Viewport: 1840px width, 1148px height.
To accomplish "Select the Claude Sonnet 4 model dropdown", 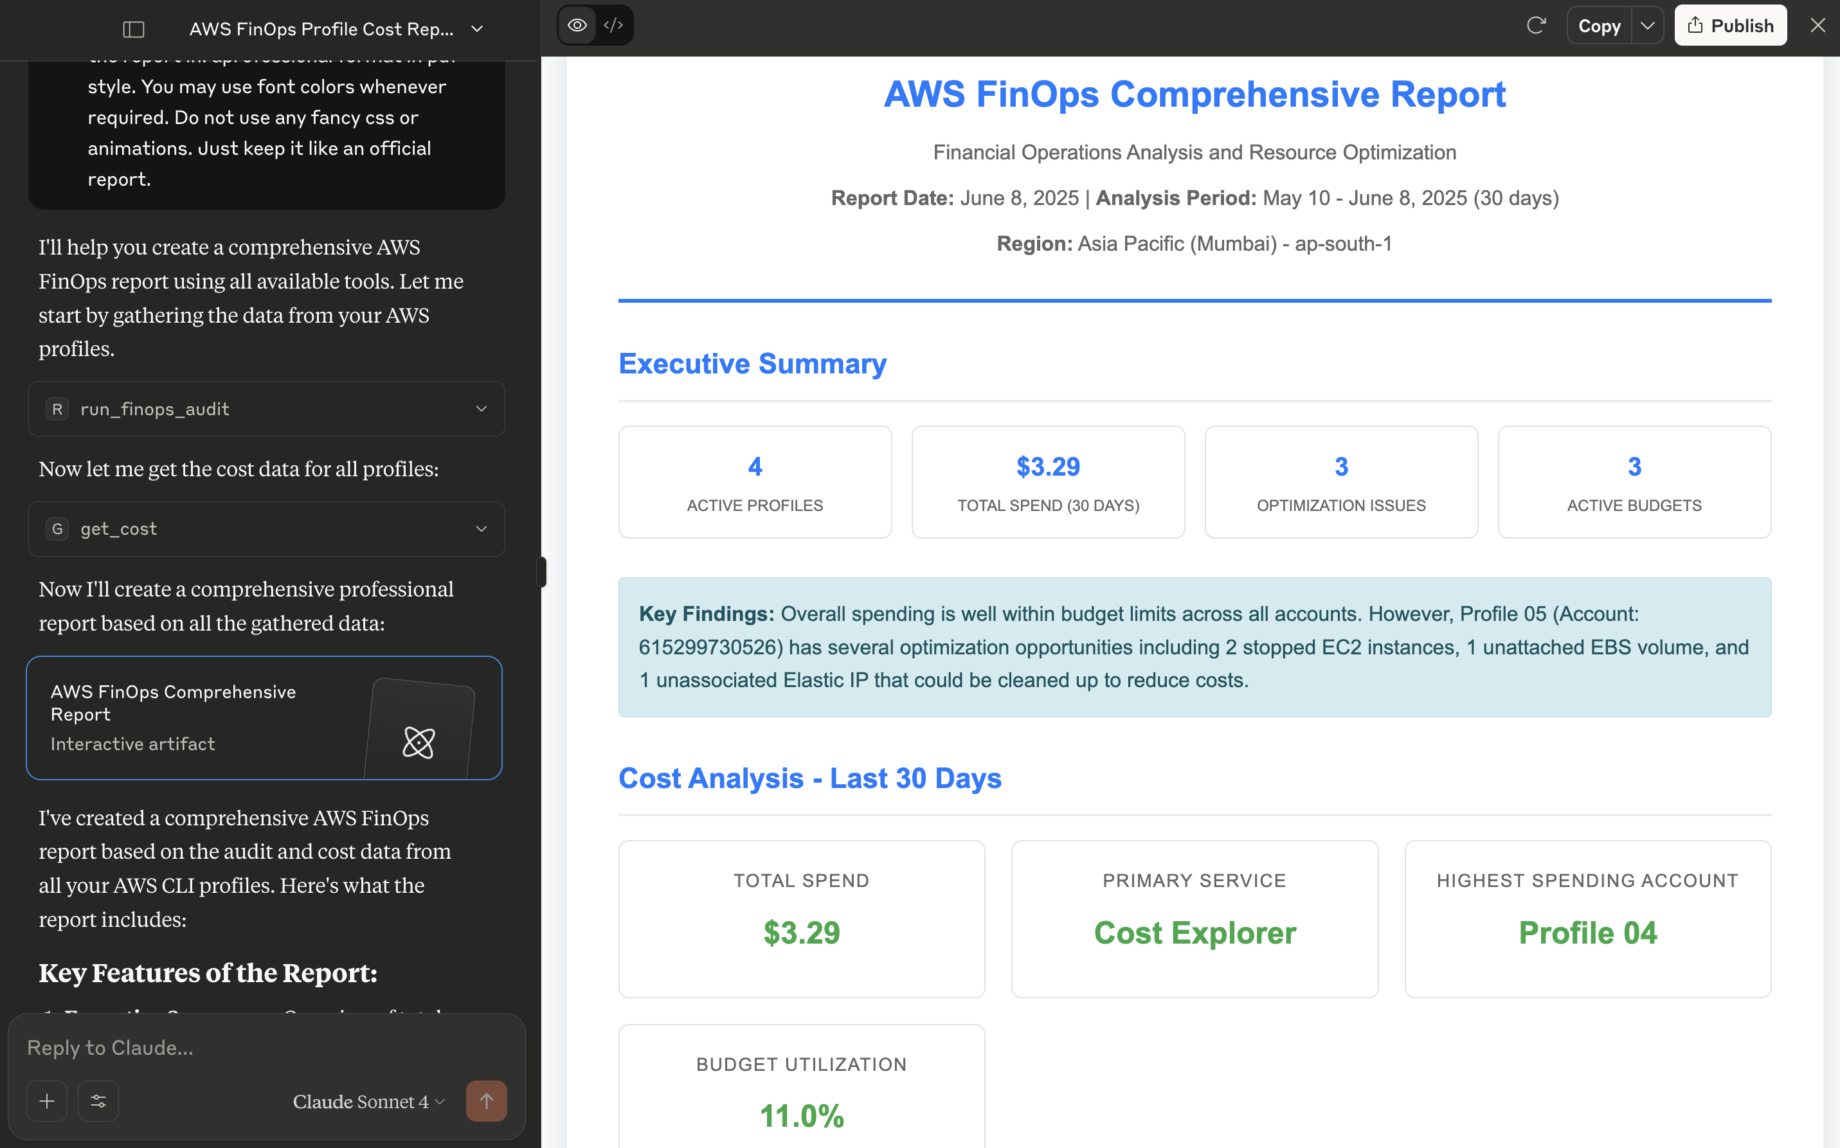I will pyautogui.click(x=369, y=1101).
